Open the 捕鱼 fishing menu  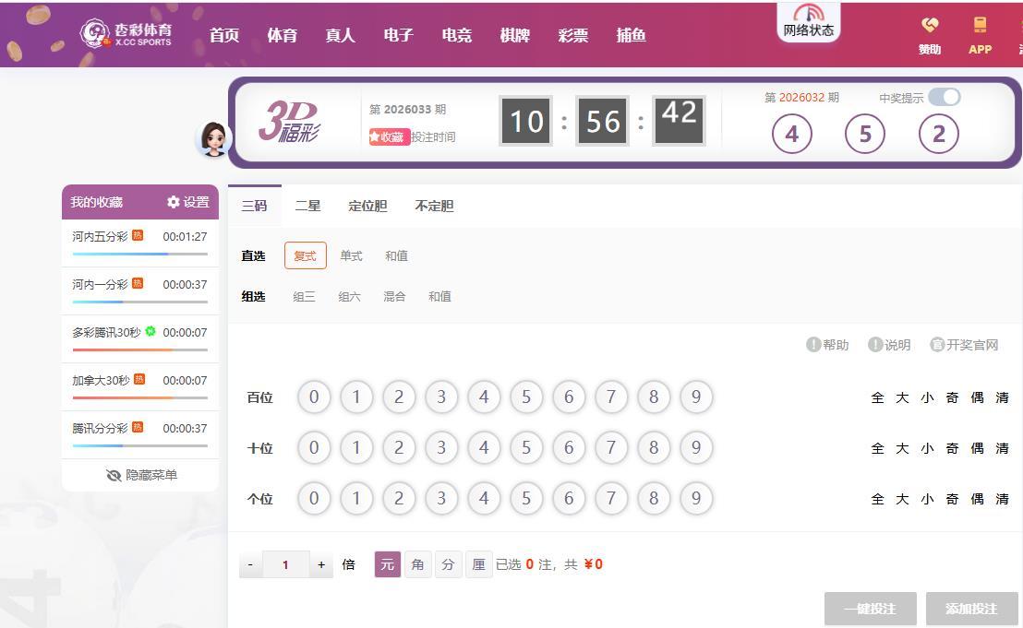[632, 35]
